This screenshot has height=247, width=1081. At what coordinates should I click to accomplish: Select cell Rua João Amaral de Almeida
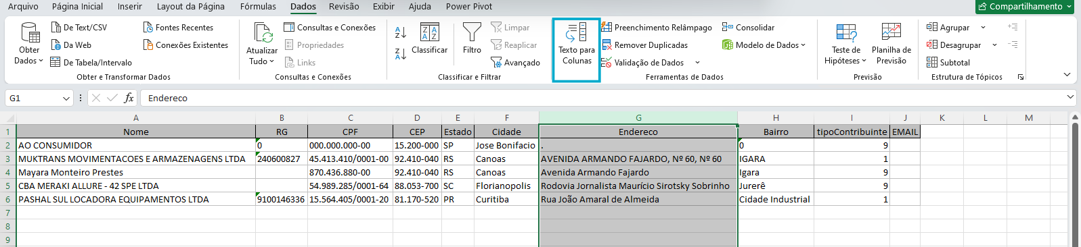(x=638, y=199)
